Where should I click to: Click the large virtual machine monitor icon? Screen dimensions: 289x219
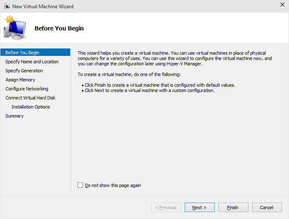(15, 28)
